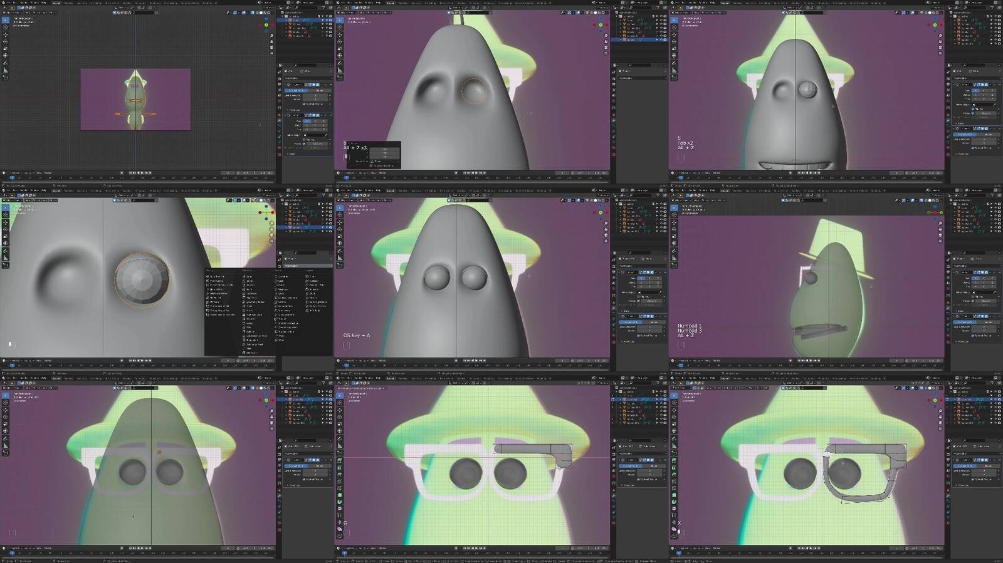The height and width of the screenshot is (563, 1003).
Task: Choose Subdivision Surface in the Add Modifier menu
Action: tap(255, 336)
